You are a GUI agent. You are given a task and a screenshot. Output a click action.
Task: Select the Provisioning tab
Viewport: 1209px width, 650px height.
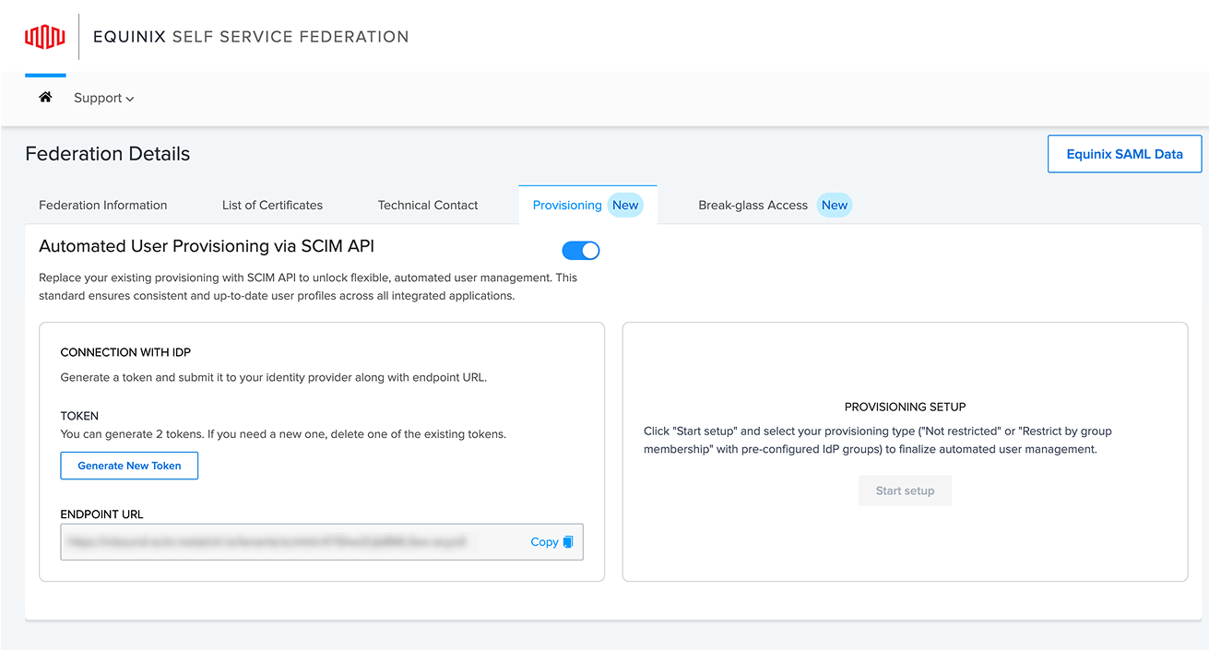point(587,205)
